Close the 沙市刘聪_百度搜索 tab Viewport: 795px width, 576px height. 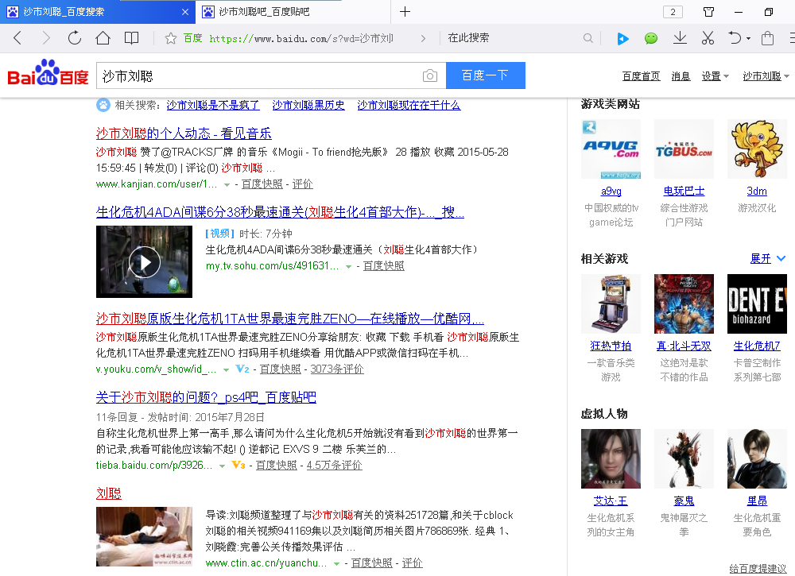pyautogui.click(x=185, y=12)
